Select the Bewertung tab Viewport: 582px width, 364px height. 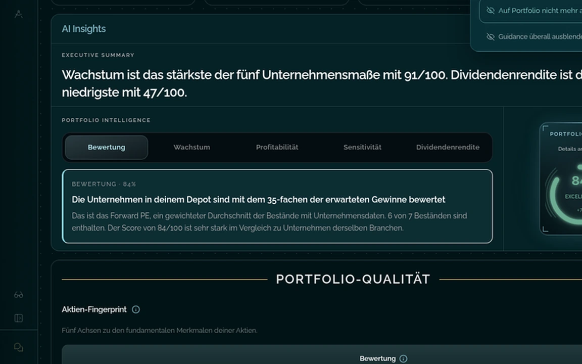coord(107,147)
